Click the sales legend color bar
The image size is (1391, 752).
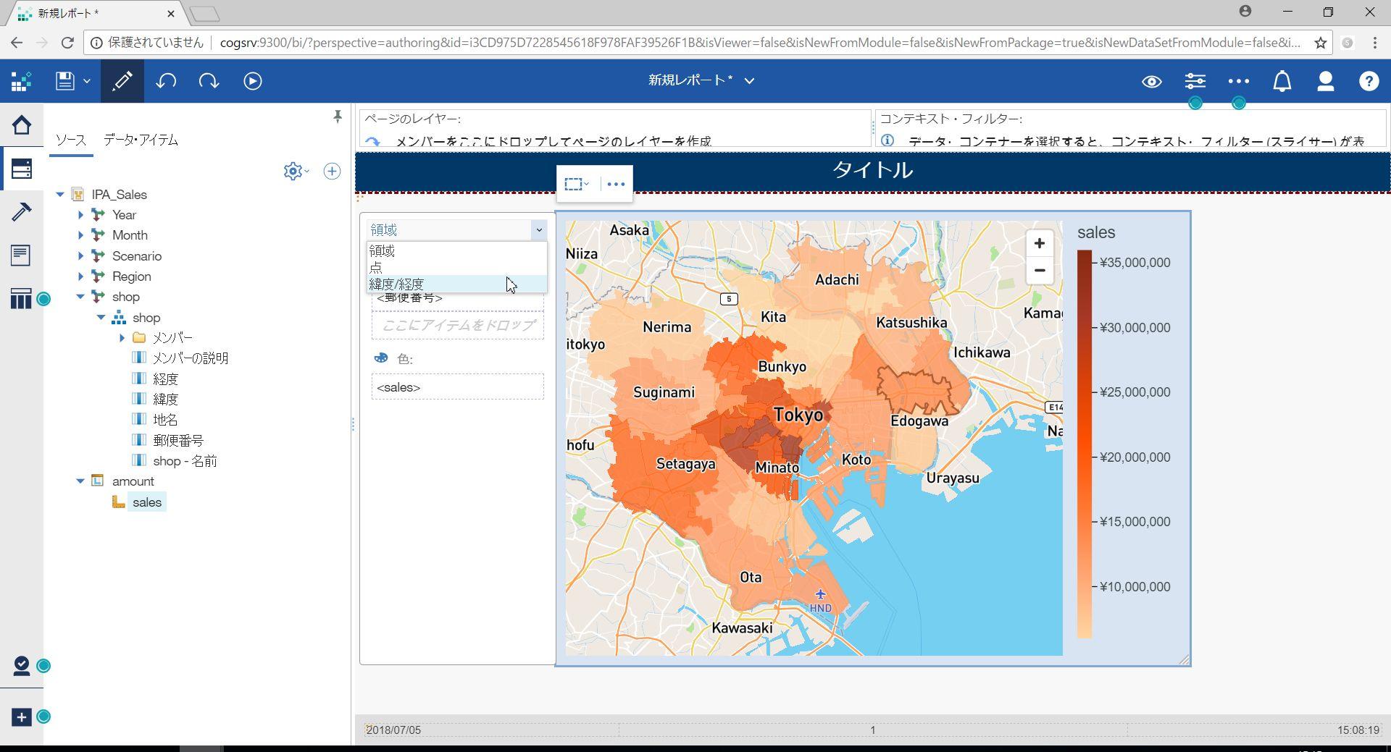[1085, 444]
